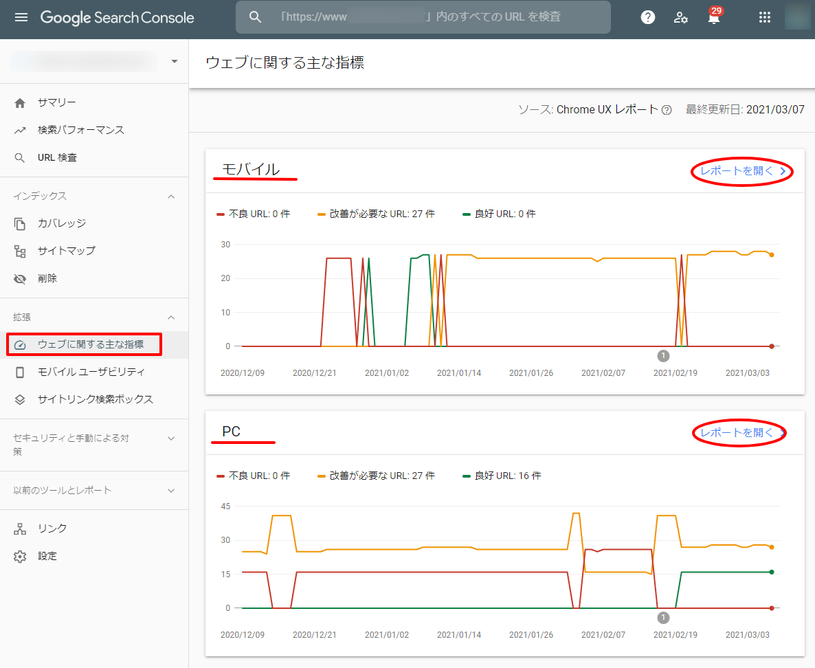Viewport: 815px width, 668px height.
Task: Click the Google Search Console logo
Action: click(x=118, y=18)
